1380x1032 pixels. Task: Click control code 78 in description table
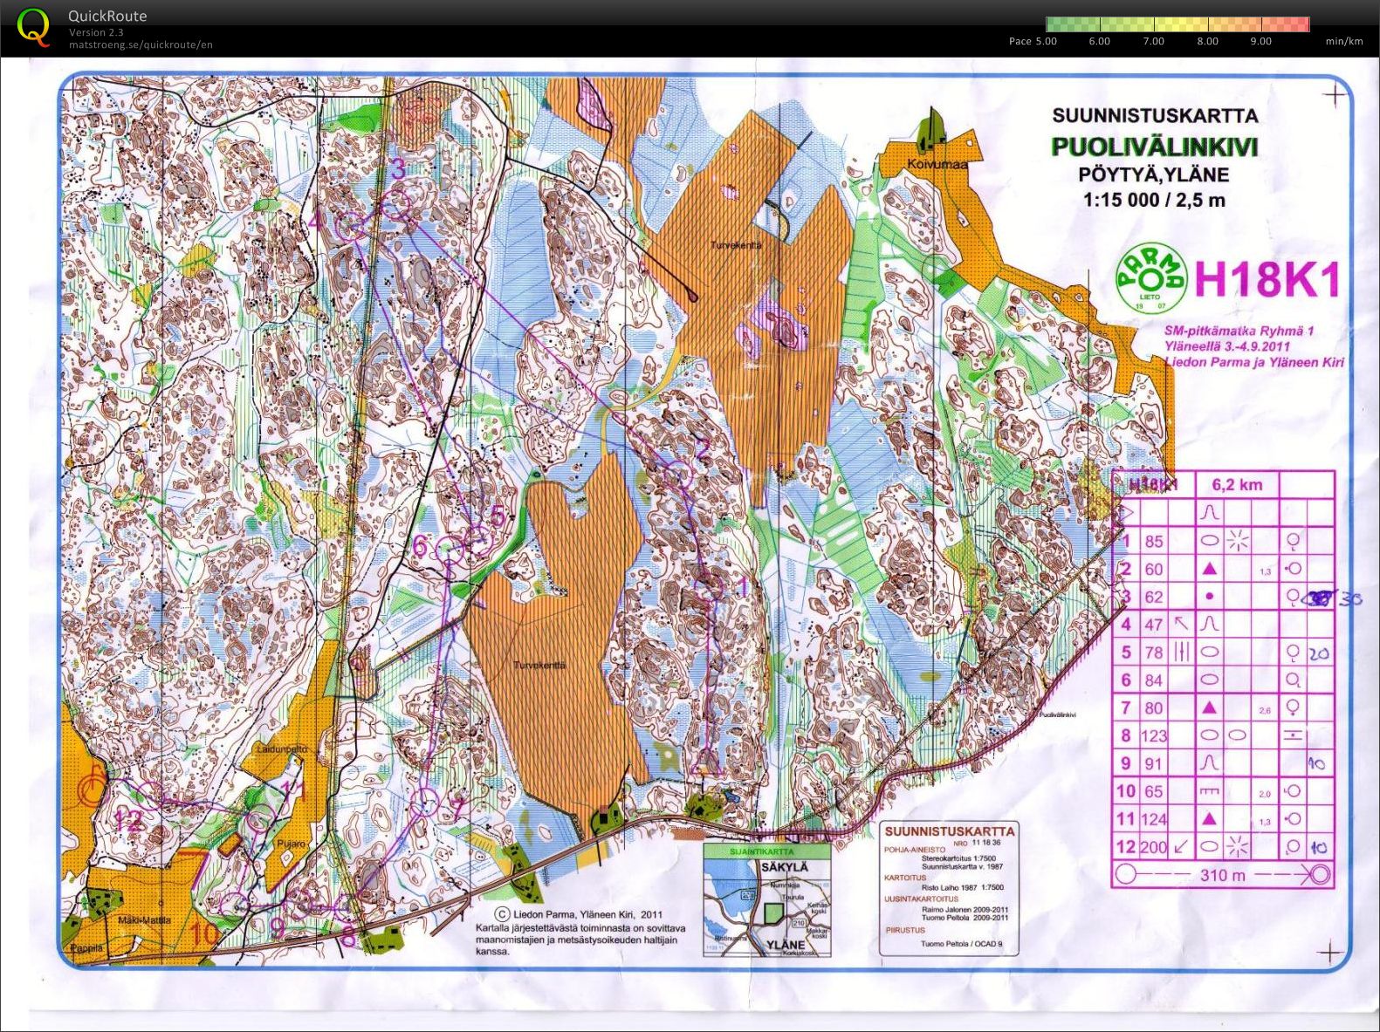click(1153, 653)
